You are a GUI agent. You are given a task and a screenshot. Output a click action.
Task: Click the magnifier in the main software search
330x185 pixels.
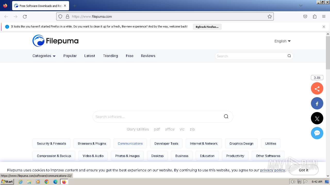[226, 116]
